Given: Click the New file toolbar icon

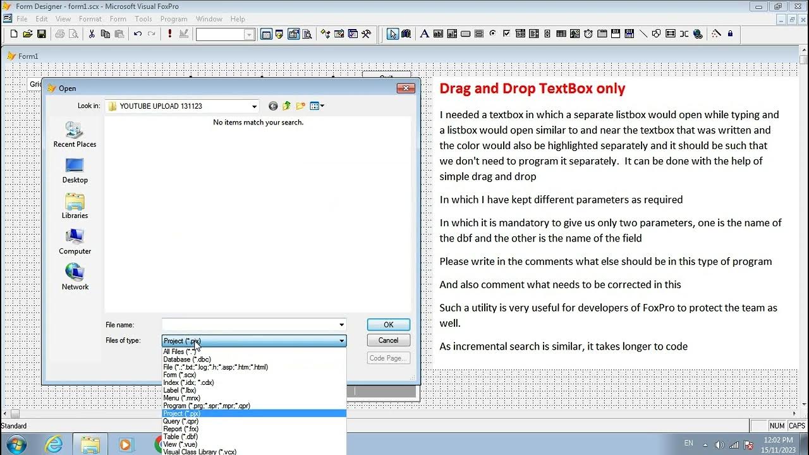Looking at the screenshot, I should coord(14,34).
